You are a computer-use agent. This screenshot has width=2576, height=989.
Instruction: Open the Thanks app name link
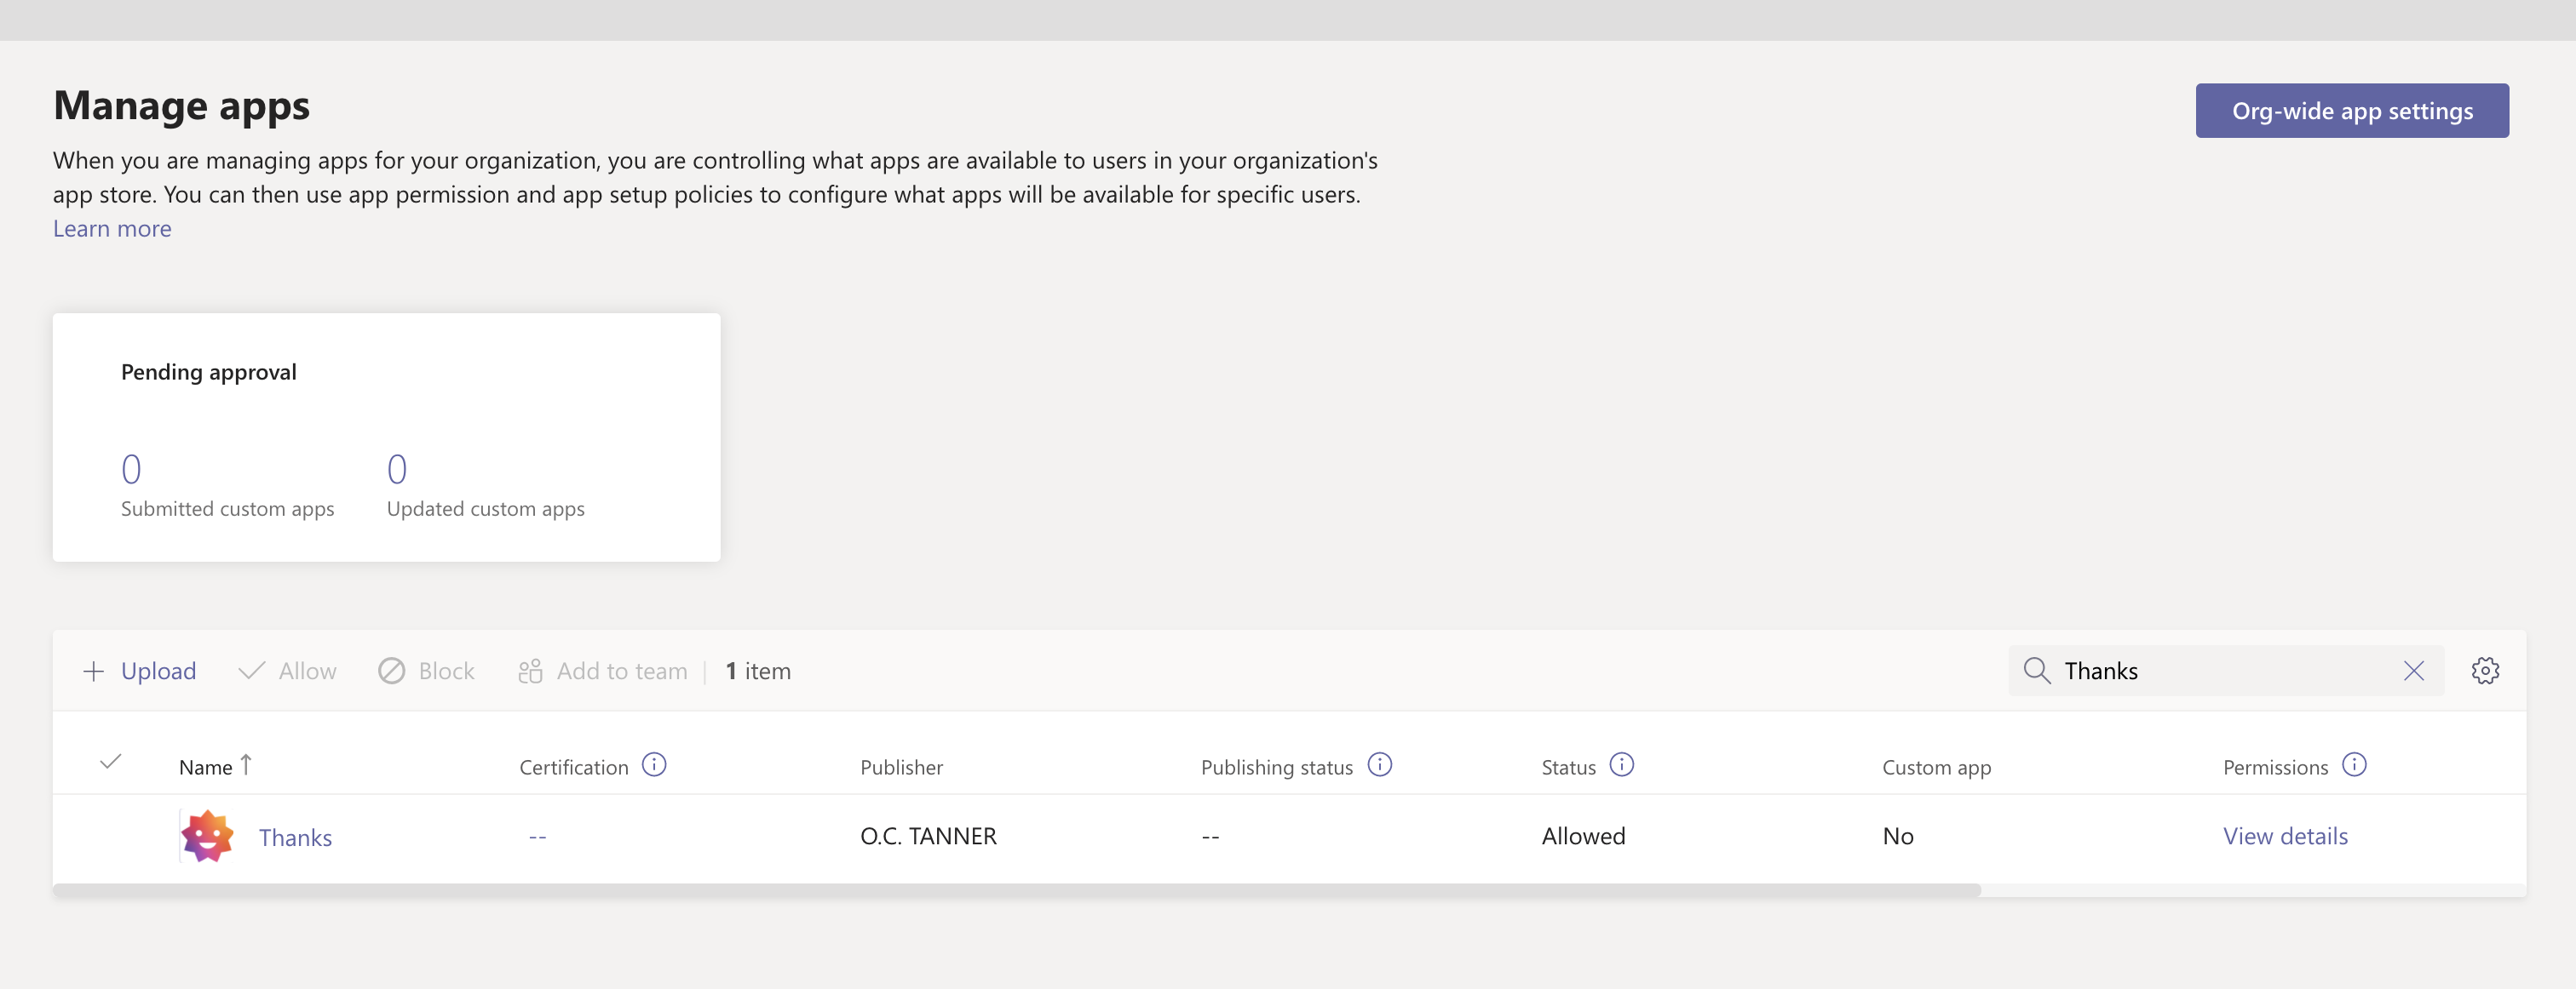pos(295,838)
